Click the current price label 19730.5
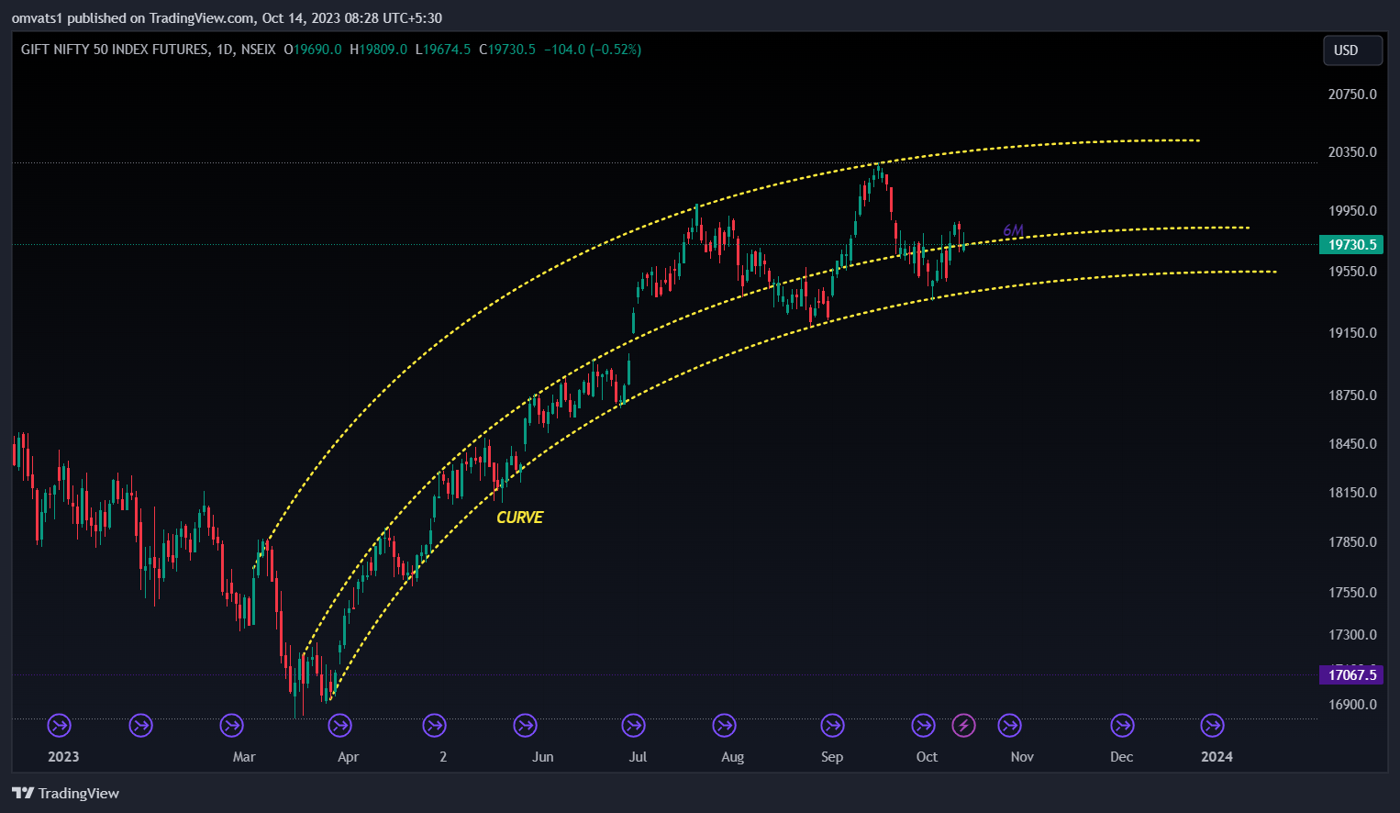The width and height of the screenshot is (1400, 813). [x=1350, y=244]
